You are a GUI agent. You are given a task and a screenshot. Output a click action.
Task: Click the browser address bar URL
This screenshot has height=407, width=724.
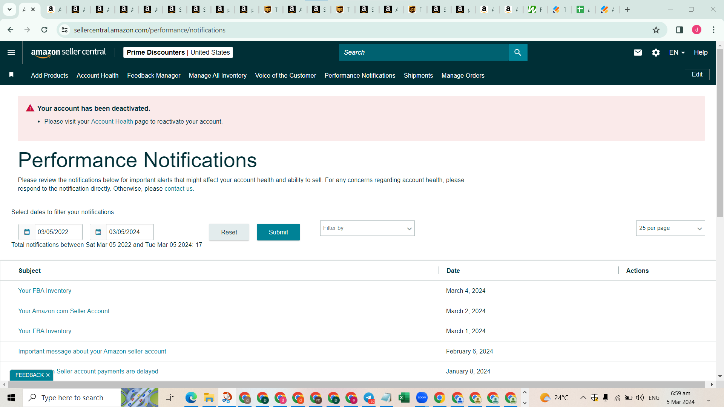point(150,30)
